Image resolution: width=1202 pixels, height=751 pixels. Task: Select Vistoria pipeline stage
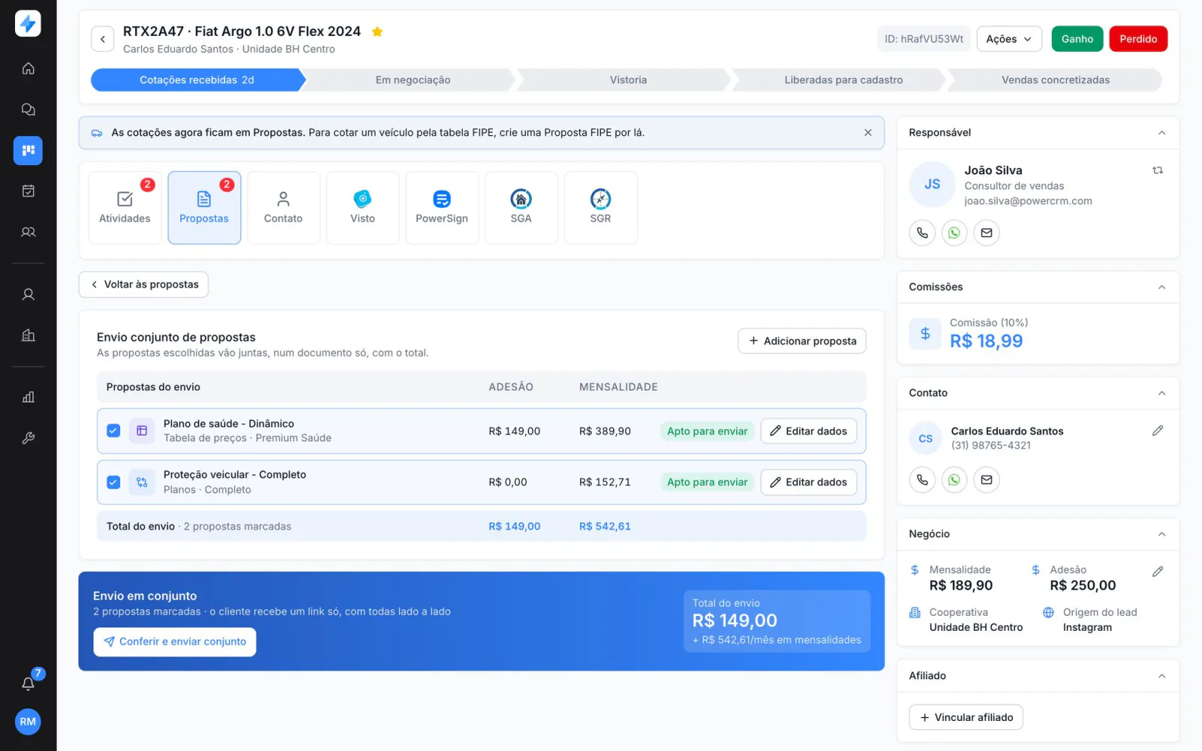pyautogui.click(x=628, y=80)
